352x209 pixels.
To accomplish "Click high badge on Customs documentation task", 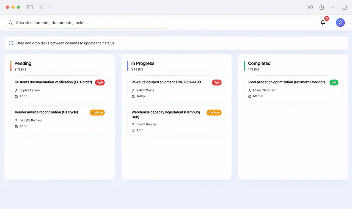I will (x=100, y=82).
